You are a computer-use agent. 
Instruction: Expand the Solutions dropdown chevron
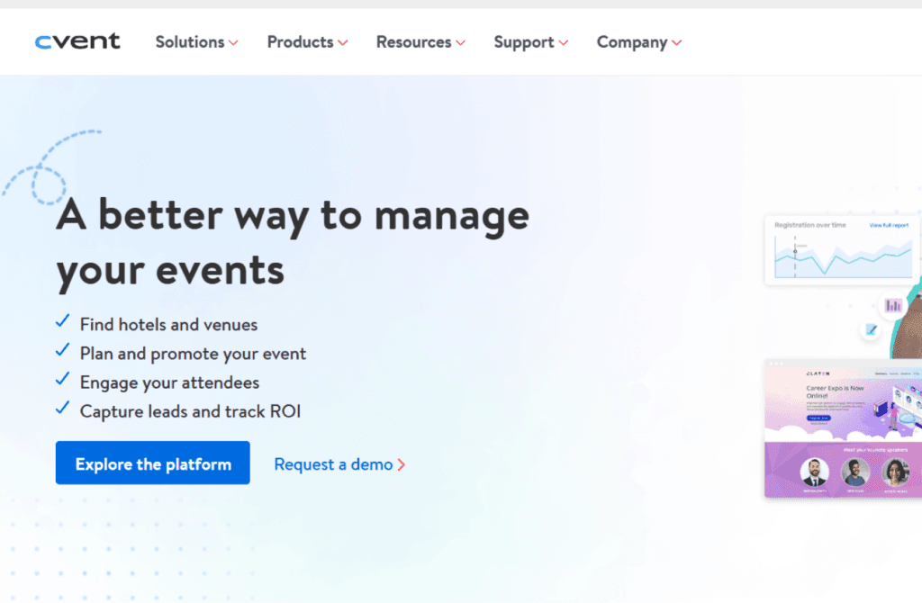(x=233, y=43)
